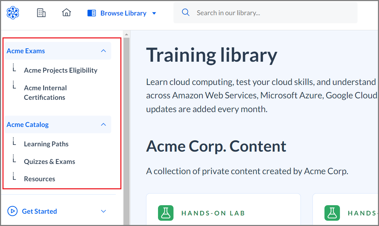Click the Browse Library menu label

click(123, 13)
